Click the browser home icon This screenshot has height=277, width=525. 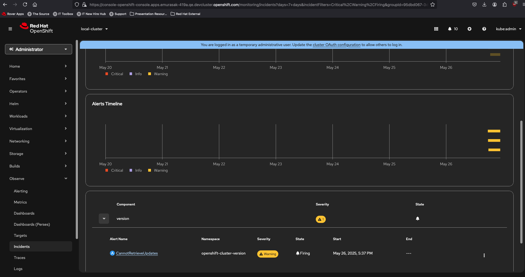(35, 4)
